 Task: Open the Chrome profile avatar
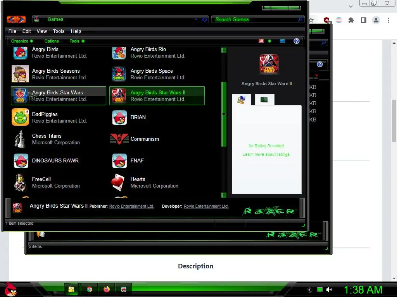click(376, 20)
